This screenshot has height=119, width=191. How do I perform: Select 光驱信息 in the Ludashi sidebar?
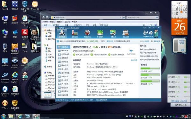63,76
